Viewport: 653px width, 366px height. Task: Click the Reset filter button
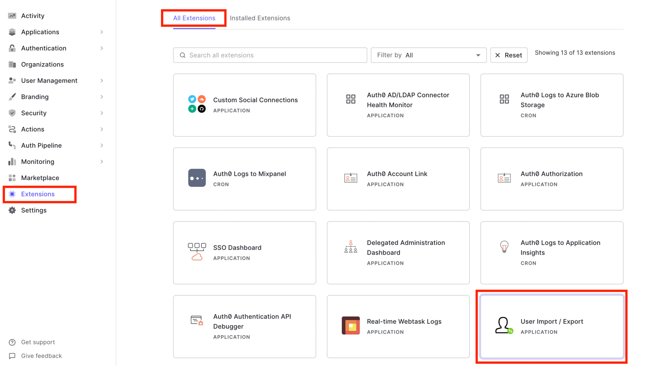pyautogui.click(x=509, y=55)
